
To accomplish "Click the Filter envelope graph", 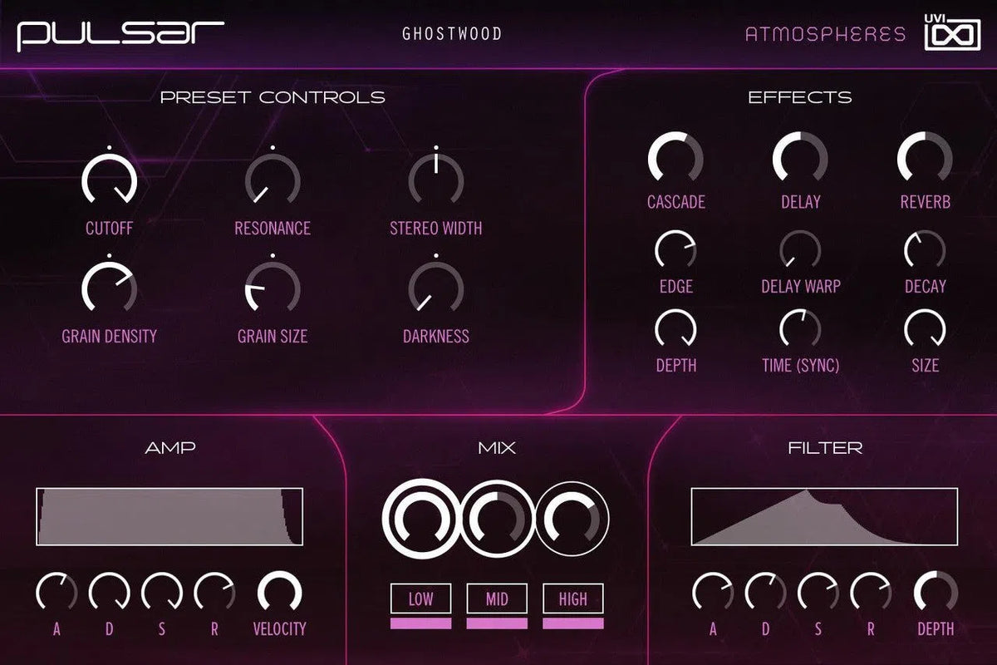I will 824,517.
